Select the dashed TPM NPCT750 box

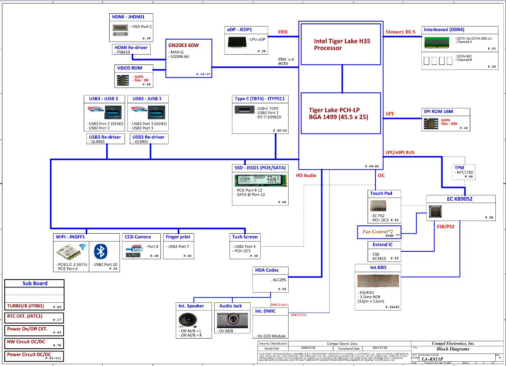click(464, 172)
